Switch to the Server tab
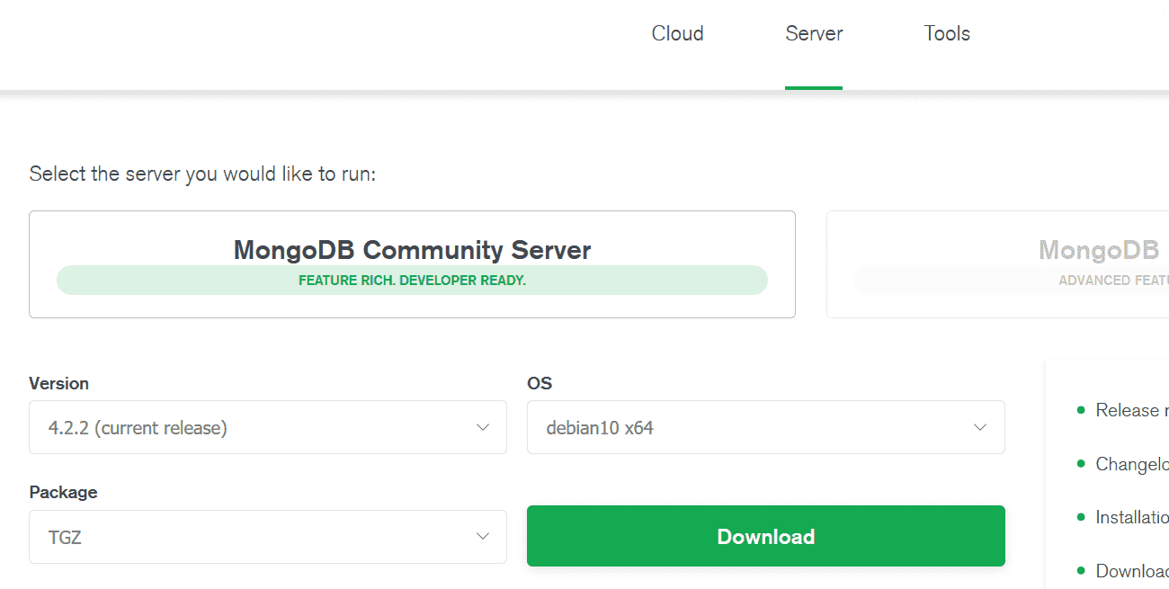The height and width of the screenshot is (589, 1169). click(x=814, y=33)
